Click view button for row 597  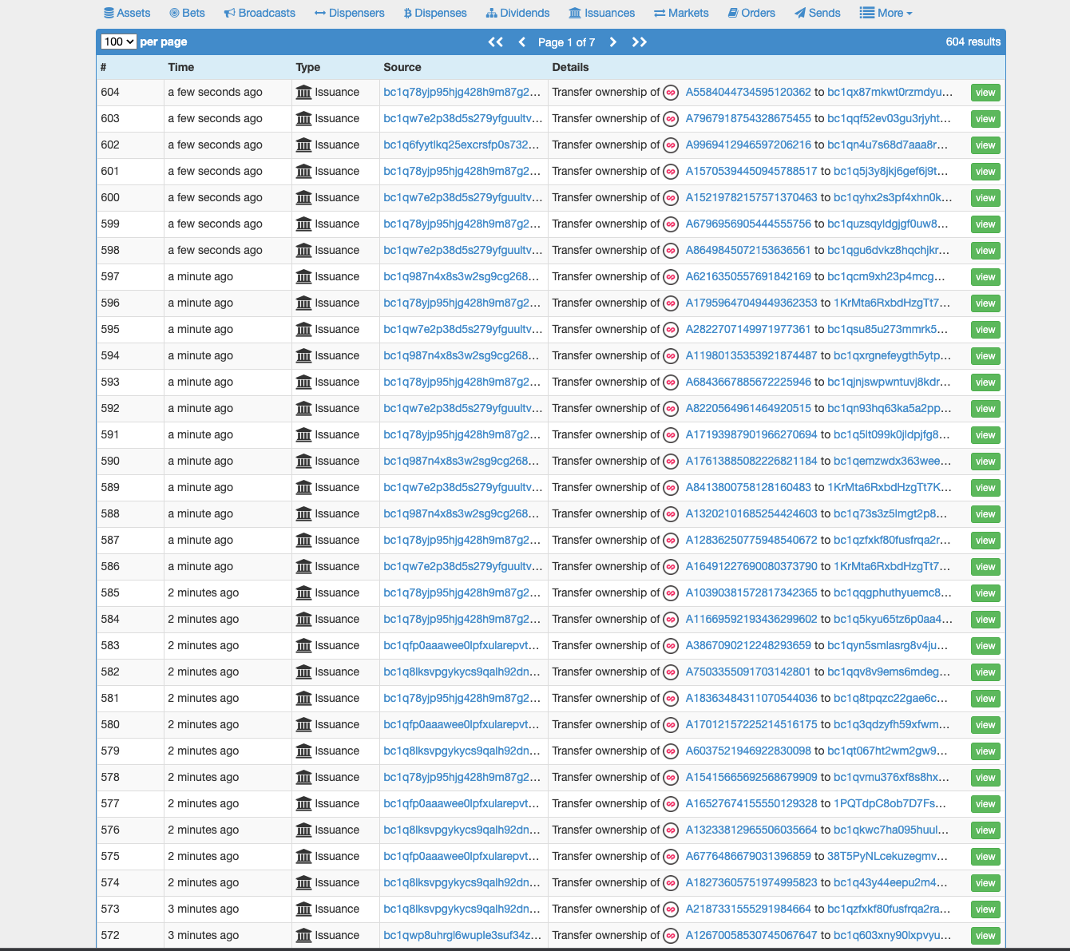[x=985, y=277]
